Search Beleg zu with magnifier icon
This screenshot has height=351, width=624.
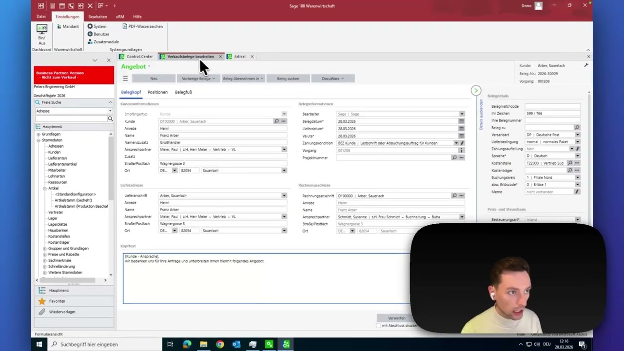[x=577, y=127]
